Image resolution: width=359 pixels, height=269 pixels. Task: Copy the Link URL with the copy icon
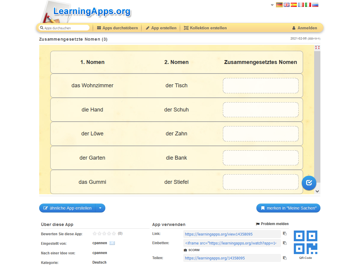coord(285,234)
